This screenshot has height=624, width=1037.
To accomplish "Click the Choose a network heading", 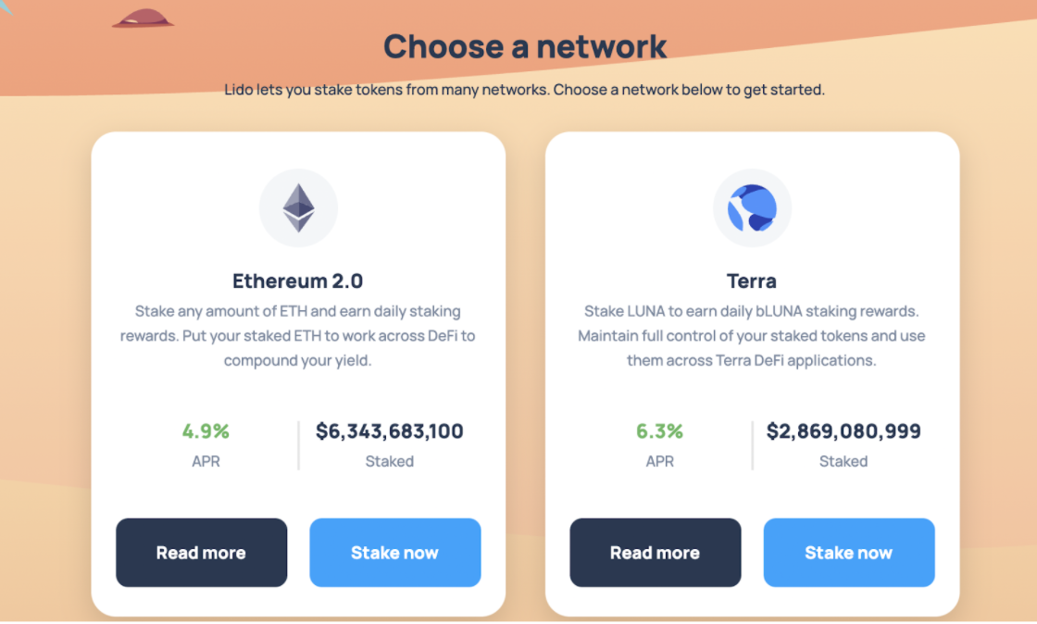I will click(x=525, y=46).
